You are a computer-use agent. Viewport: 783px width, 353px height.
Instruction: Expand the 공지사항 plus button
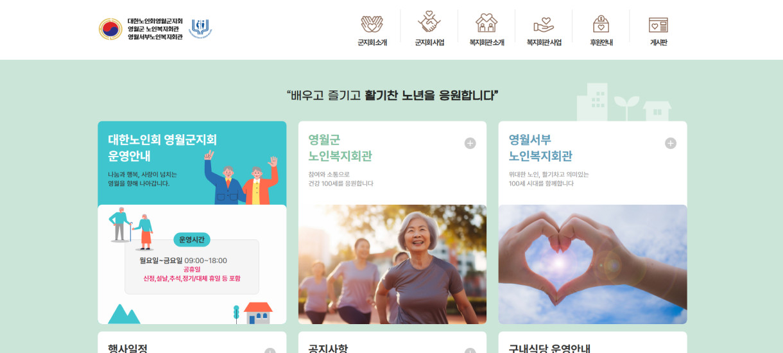(470, 350)
